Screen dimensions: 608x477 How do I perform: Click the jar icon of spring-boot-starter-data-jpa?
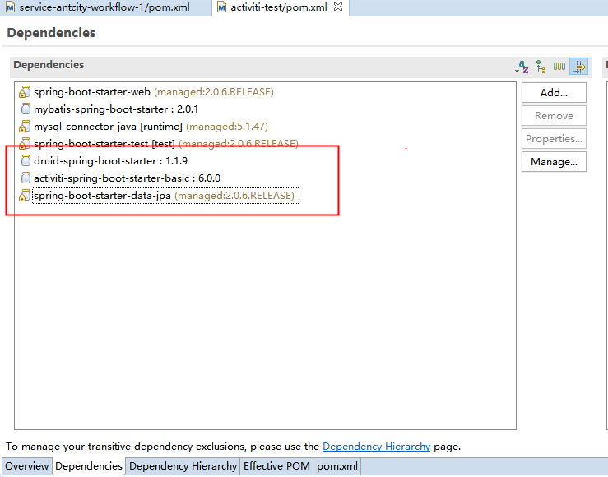[25, 195]
